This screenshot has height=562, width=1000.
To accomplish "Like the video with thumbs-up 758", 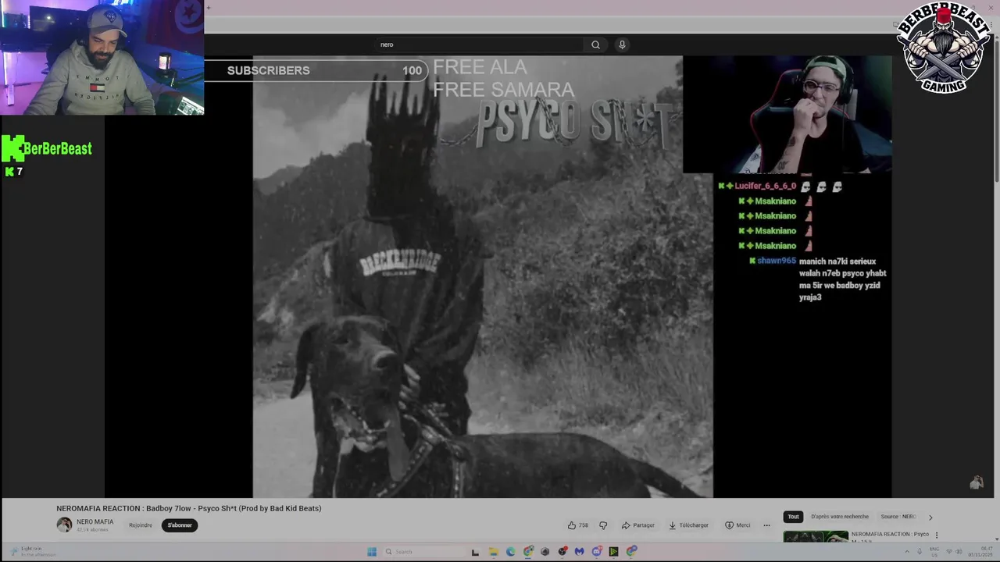I will 578,525.
